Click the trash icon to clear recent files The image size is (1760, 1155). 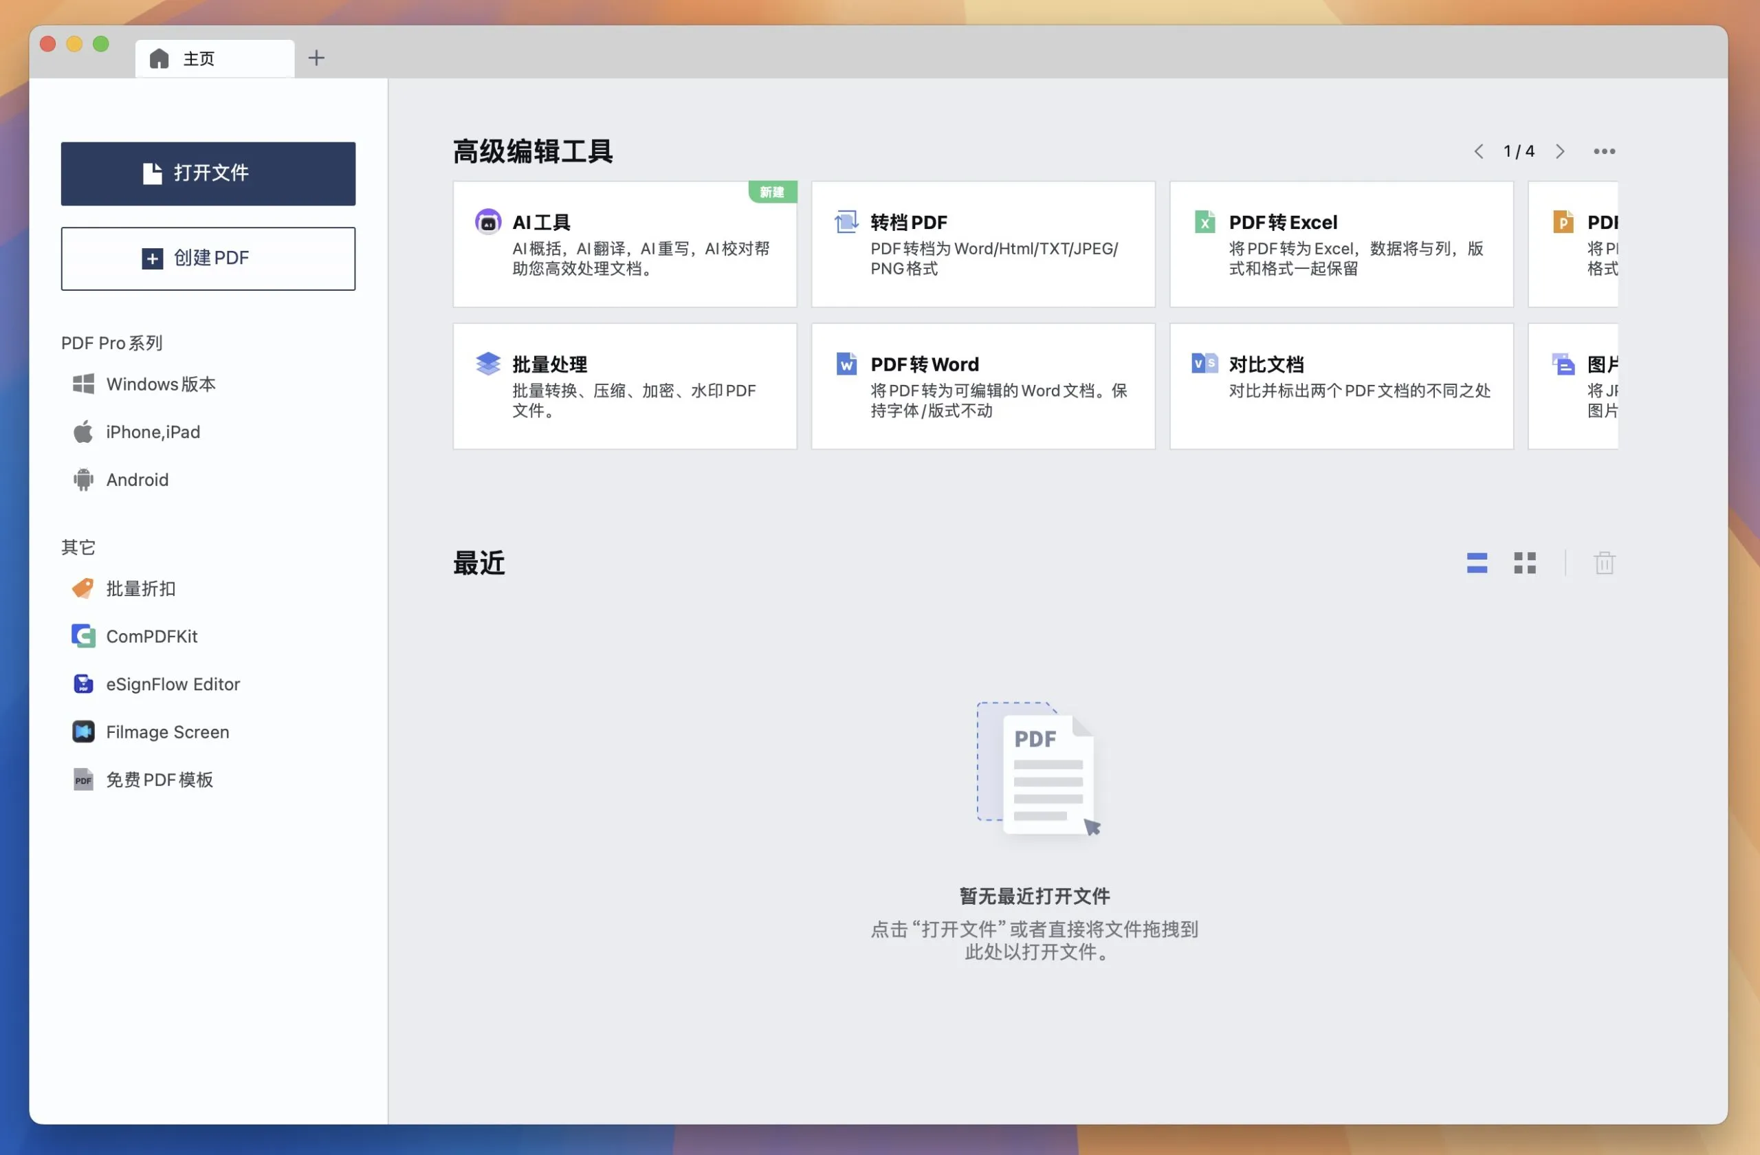pos(1604,564)
